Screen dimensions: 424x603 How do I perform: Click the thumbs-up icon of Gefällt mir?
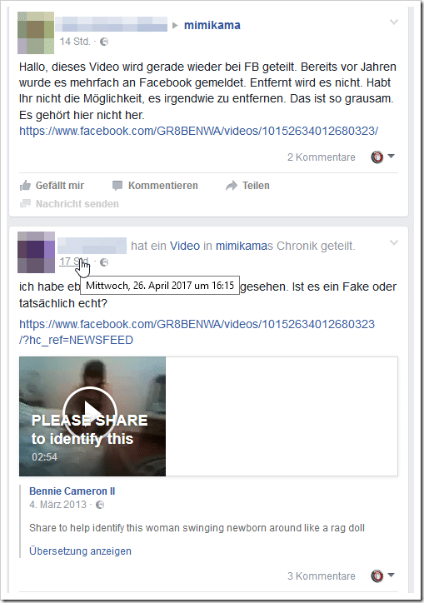(x=25, y=186)
